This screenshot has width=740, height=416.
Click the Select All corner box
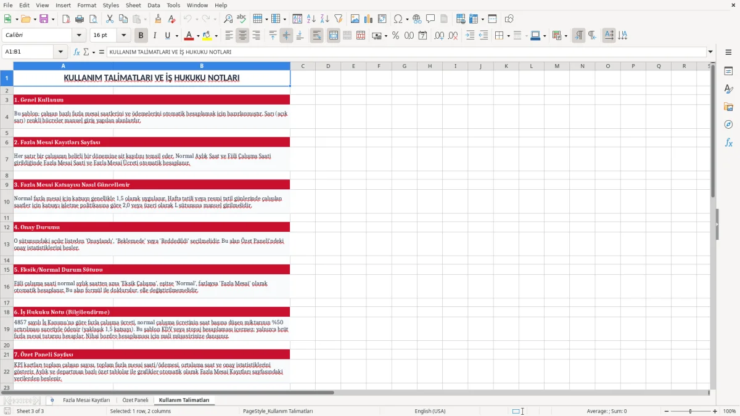tap(7, 66)
